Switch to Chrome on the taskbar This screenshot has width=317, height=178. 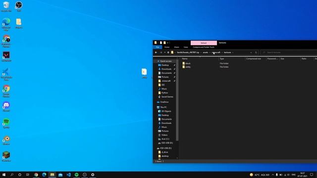[x=36, y=175]
